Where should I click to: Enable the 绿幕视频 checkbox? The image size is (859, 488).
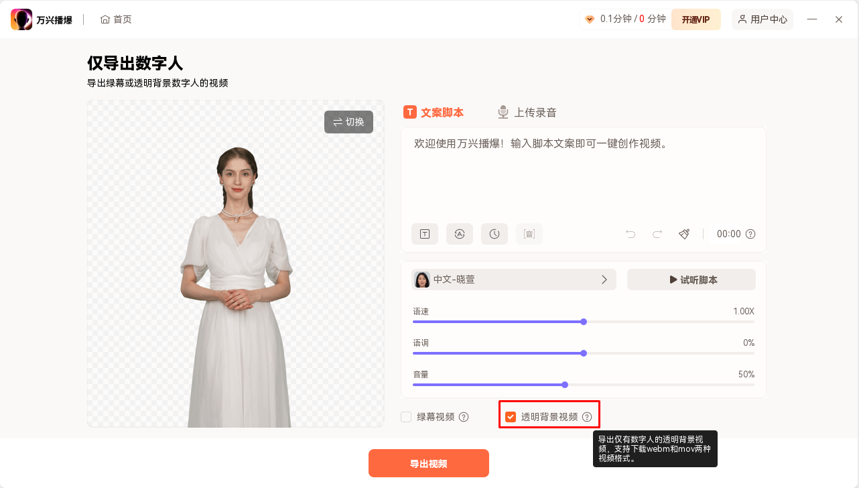click(406, 416)
